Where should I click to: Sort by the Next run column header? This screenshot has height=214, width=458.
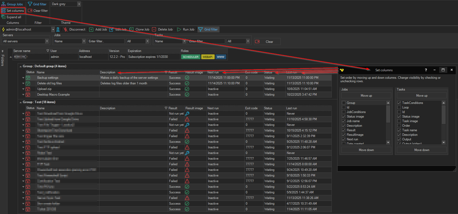pos(213,72)
